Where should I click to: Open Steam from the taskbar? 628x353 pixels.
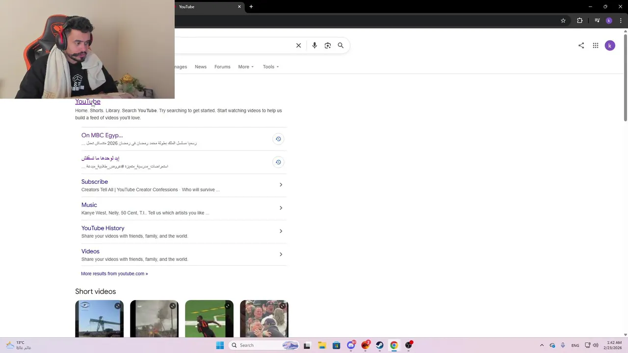(380, 345)
